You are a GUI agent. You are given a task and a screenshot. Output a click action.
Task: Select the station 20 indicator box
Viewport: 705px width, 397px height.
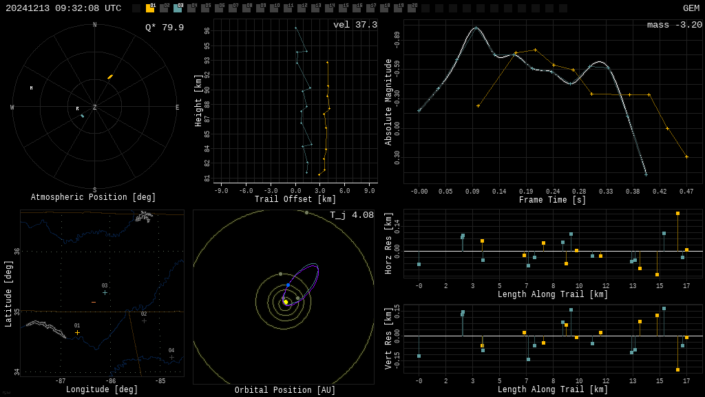412,8
